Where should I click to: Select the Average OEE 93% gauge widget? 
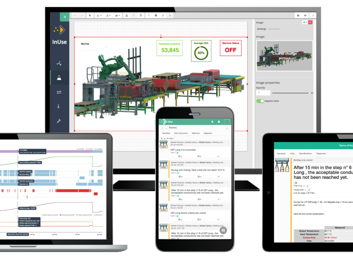(201, 51)
